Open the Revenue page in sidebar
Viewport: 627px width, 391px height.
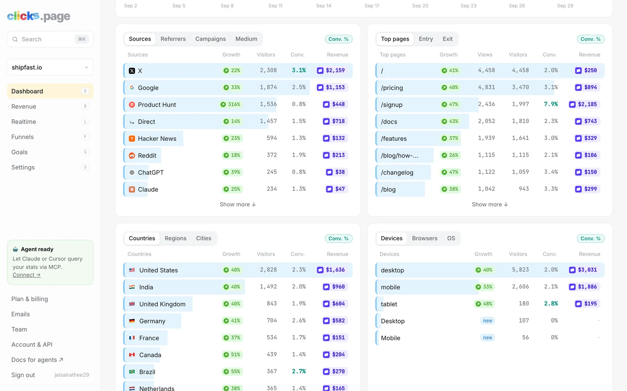[x=50, y=106]
